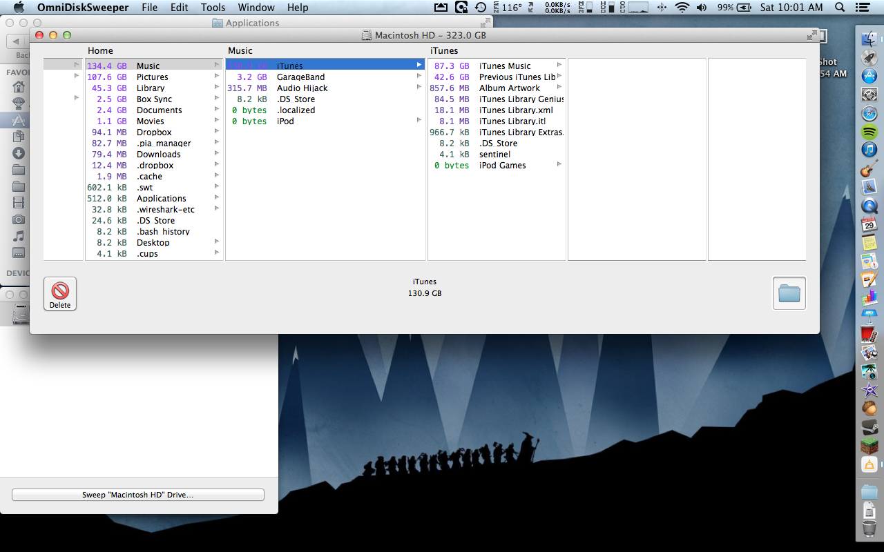Select the Downloads row in Home
The height and width of the screenshot is (552, 884).
click(x=153, y=155)
